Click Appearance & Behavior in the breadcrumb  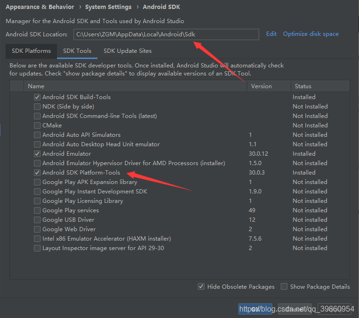tap(40, 7)
